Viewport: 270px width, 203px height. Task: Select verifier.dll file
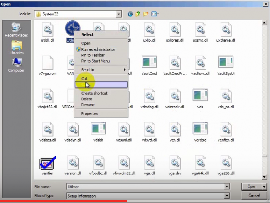226,132
